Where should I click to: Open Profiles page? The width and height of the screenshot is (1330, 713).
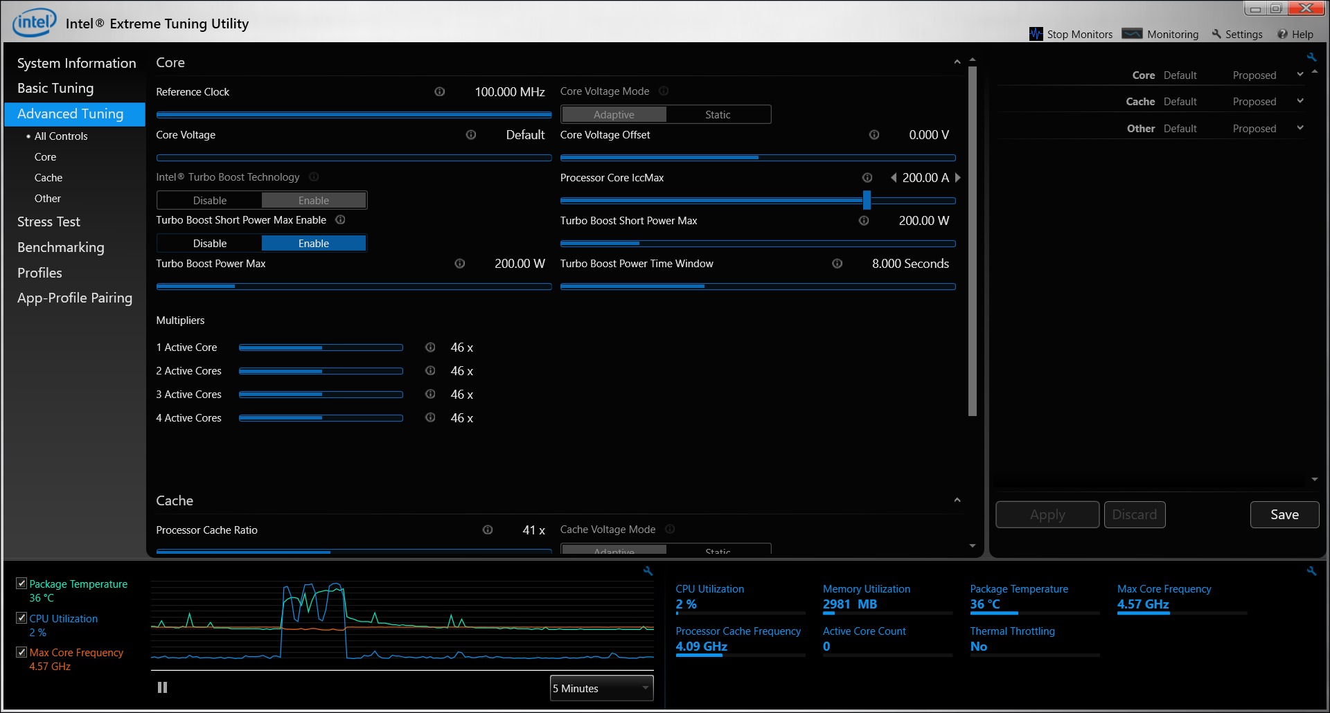(x=39, y=273)
